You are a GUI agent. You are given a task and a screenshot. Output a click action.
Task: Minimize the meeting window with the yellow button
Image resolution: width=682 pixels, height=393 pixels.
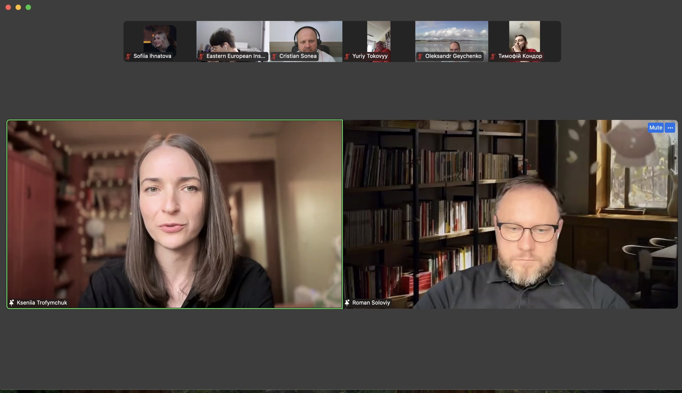[x=18, y=7]
